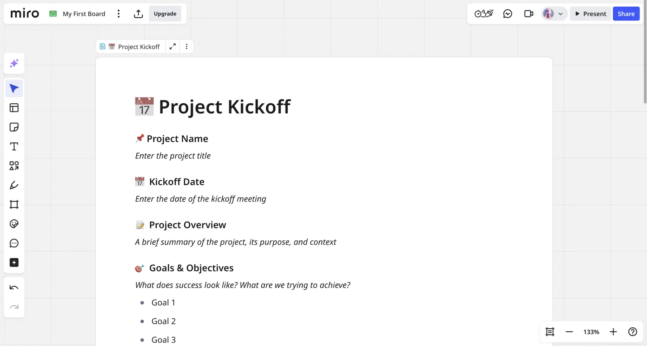
Task: Select the Pen drawing tool
Action: pyautogui.click(x=14, y=185)
